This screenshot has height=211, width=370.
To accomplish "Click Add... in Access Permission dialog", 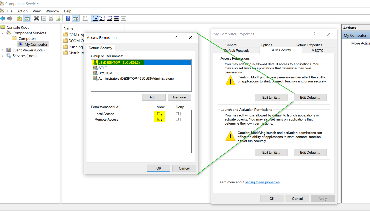I will [x=154, y=97].
